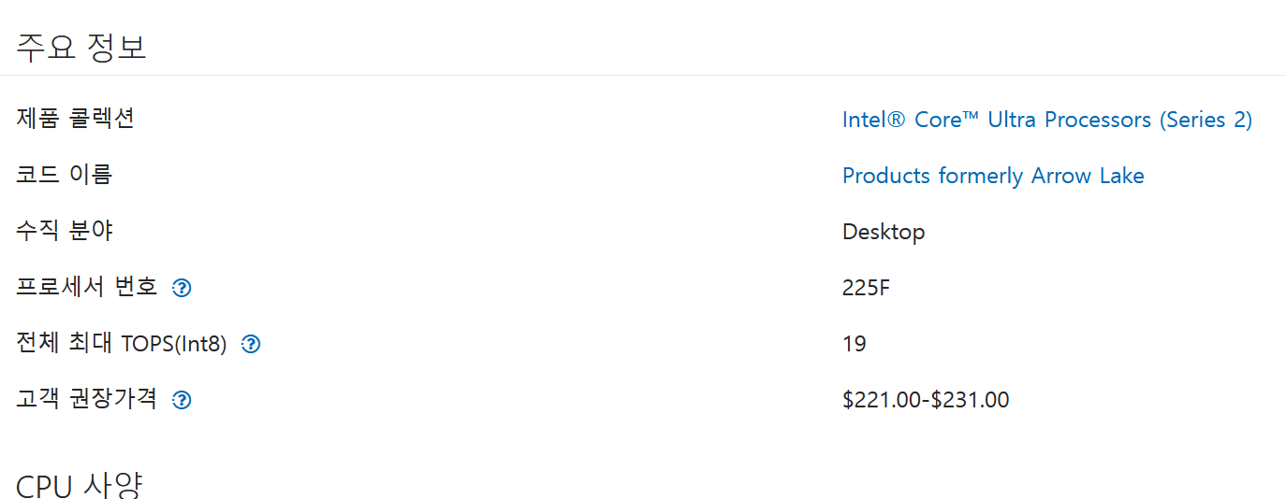The height and width of the screenshot is (499, 1286).
Task: Select the CPU 사양 section heading
Action: (x=80, y=485)
